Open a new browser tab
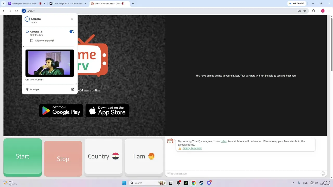Viewport: 333px width, 187px height. (133, 4)
